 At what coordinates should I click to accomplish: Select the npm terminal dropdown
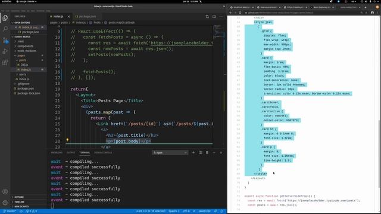(170, 153)
